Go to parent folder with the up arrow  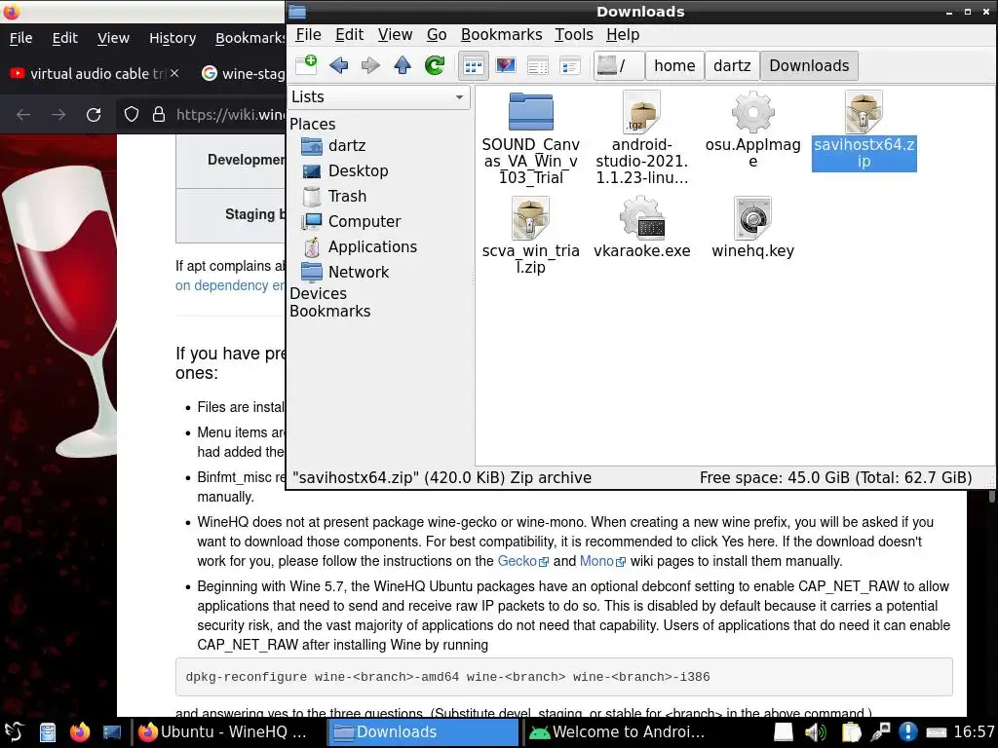pyautogui.click(x=403, y=65)
